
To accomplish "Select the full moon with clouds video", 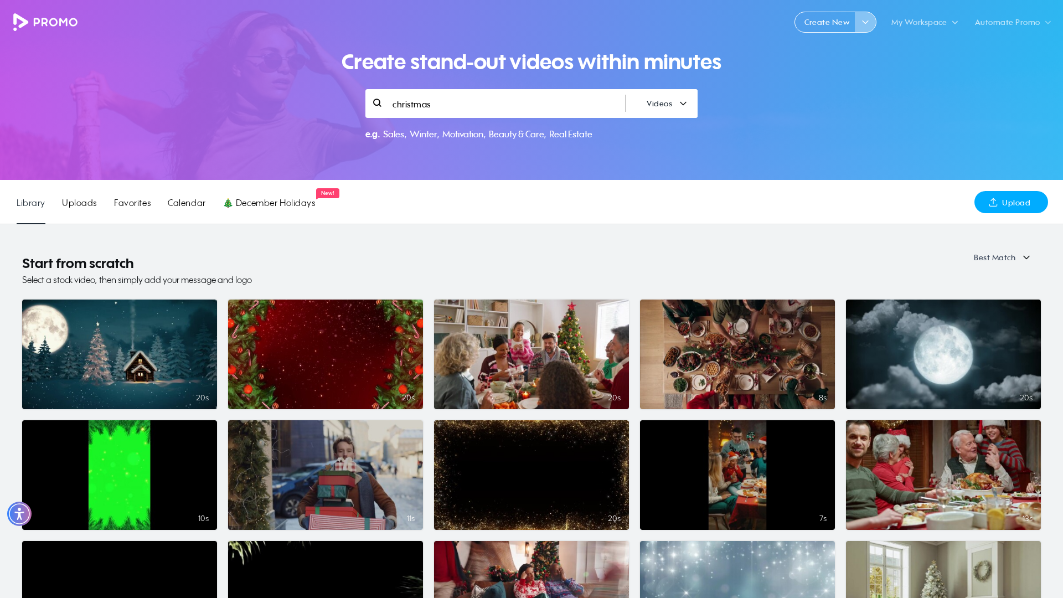I will (x=943, y=354).
